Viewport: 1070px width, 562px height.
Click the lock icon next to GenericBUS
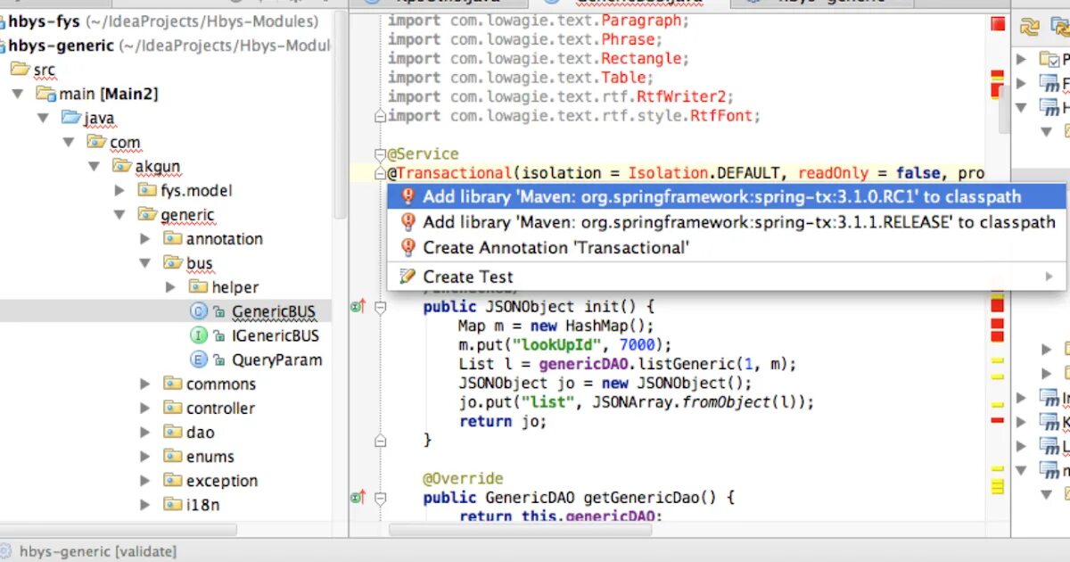[218, 312]
